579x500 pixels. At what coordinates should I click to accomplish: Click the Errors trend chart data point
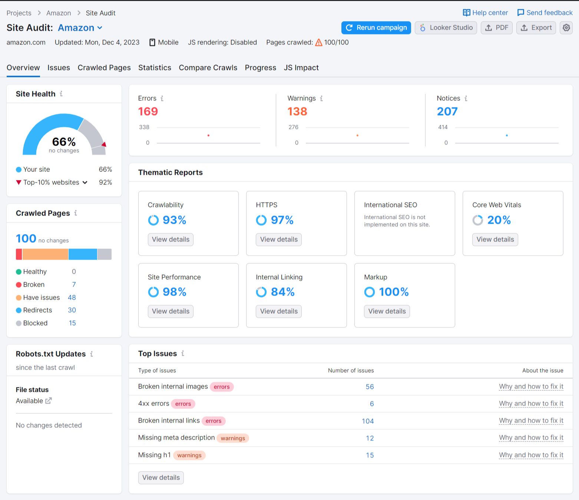click(x=208, y=136)
